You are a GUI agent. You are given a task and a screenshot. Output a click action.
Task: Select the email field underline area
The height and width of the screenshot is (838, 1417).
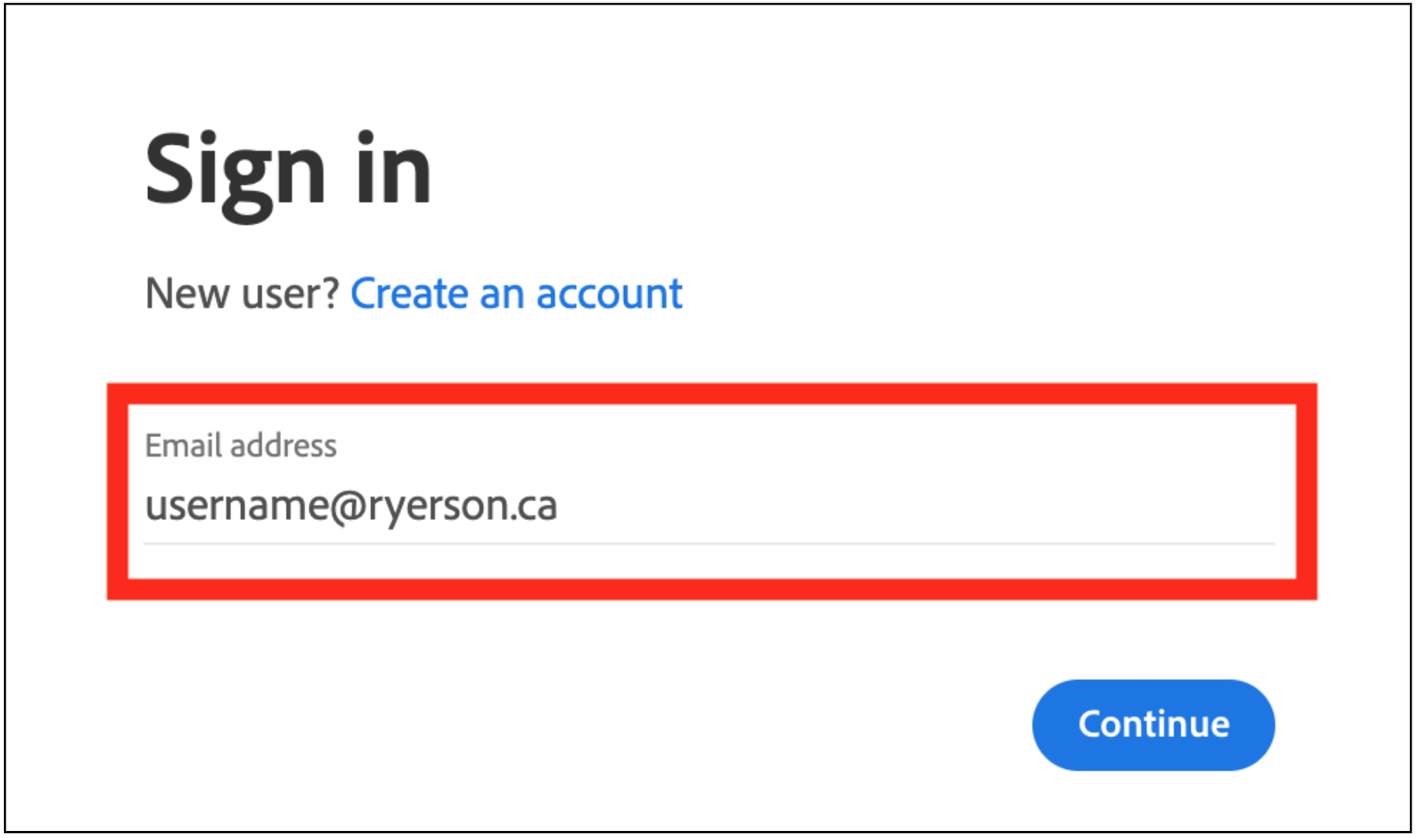pyautogui.click(x=708, y=542)
